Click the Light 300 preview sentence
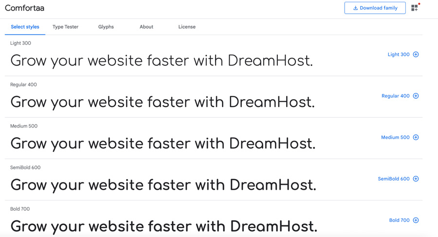 point(162,61)
